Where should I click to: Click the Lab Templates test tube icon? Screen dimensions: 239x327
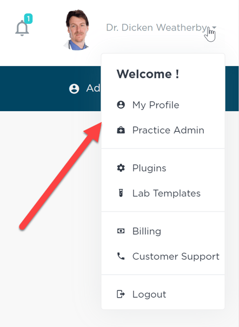(121, 193)
